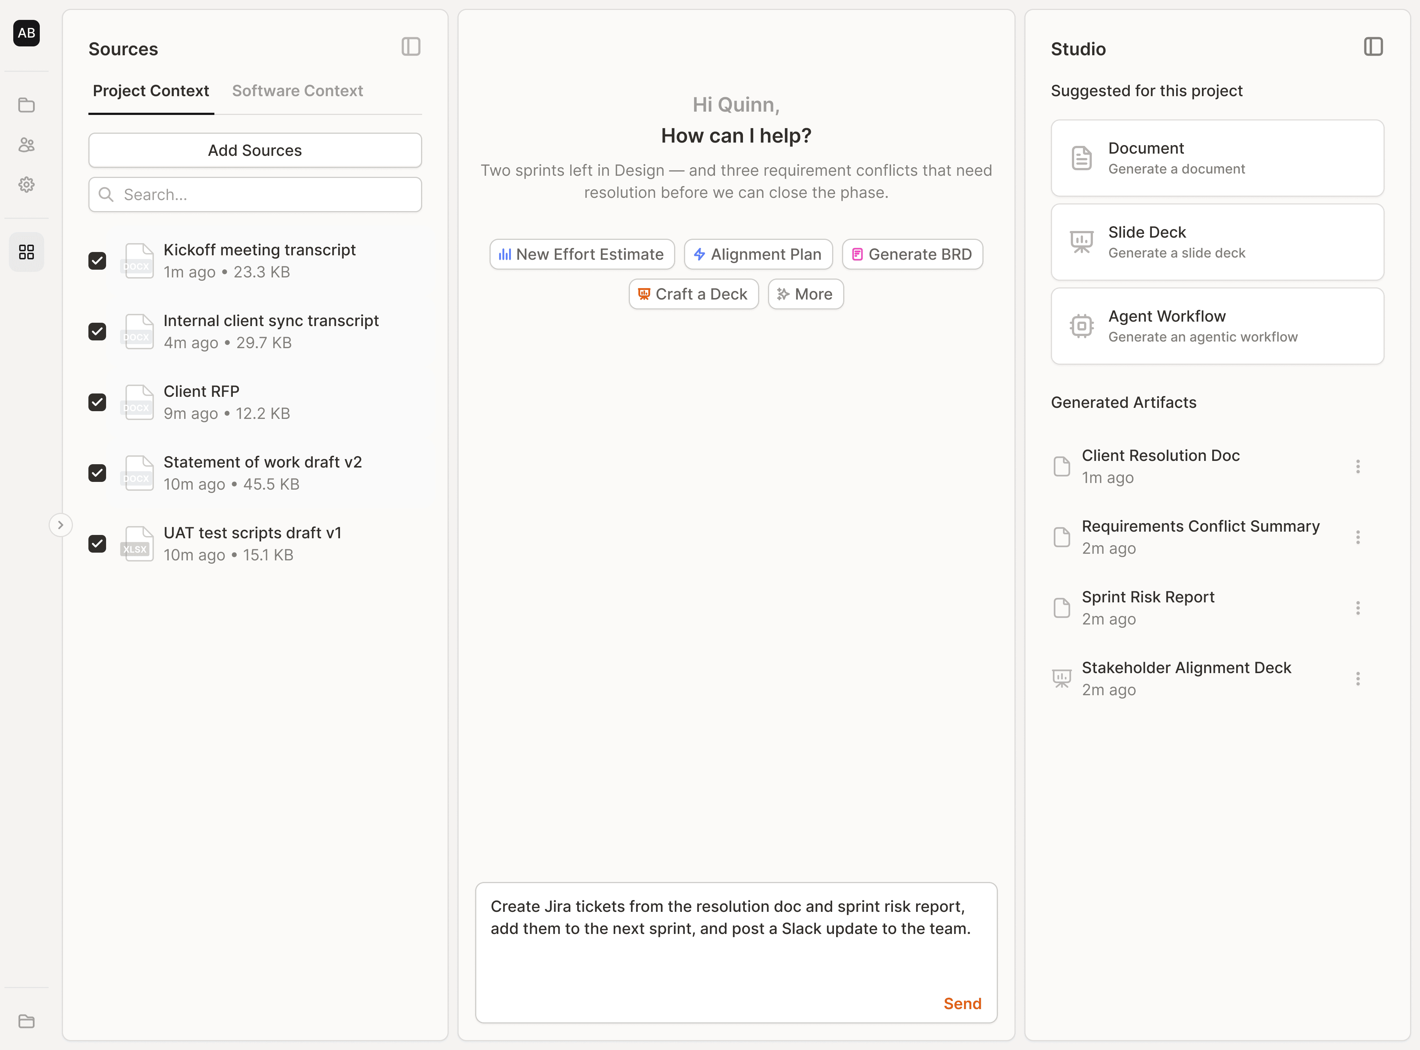Send the chat message

[x=962, y=1004]
